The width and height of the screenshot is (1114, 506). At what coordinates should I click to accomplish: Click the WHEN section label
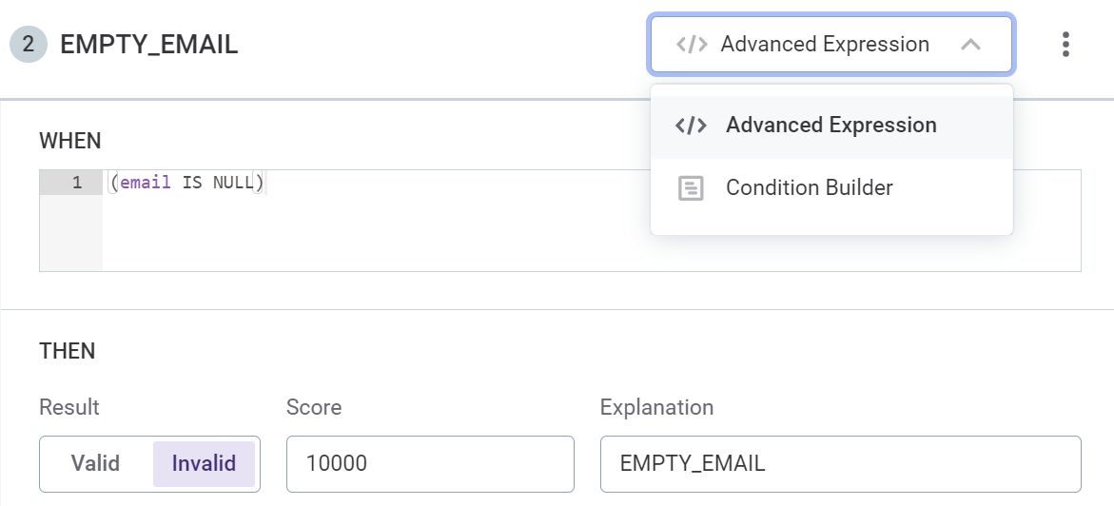point(70,141)
